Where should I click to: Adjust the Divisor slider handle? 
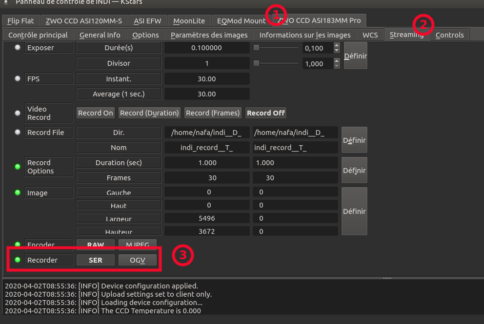click(x=256, y=63)
